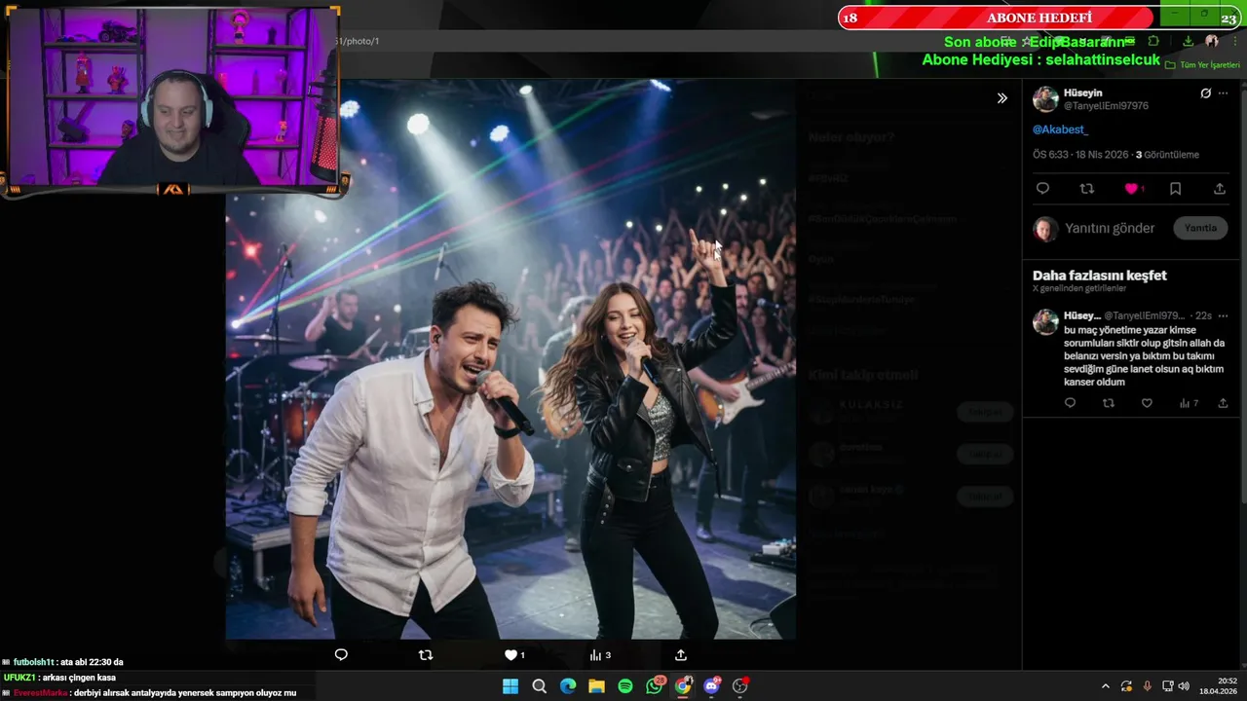Toggle the pink like heart on the main post
1247x701 pixels.
point(1131,189)
